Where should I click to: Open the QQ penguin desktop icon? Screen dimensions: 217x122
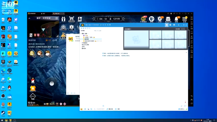[9, 88]
